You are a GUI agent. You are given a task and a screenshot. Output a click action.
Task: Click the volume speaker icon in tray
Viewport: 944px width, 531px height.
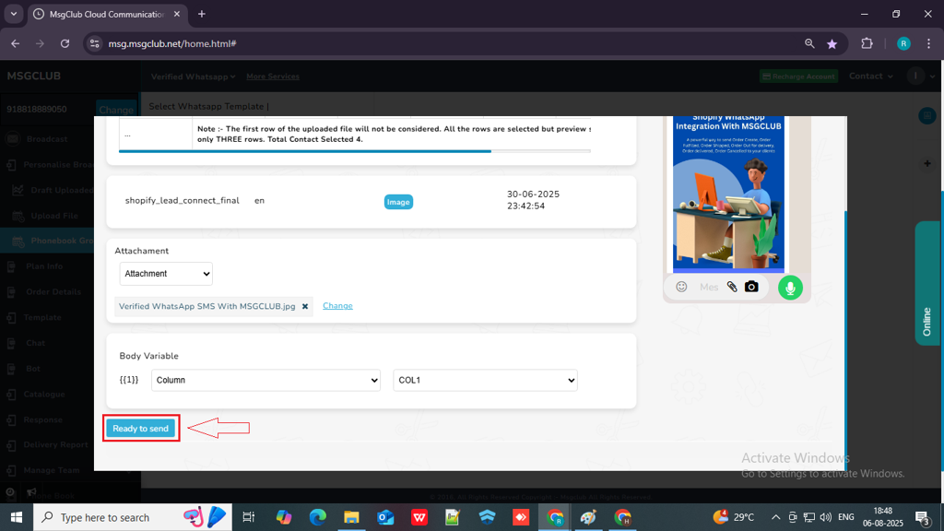point(825,517)
